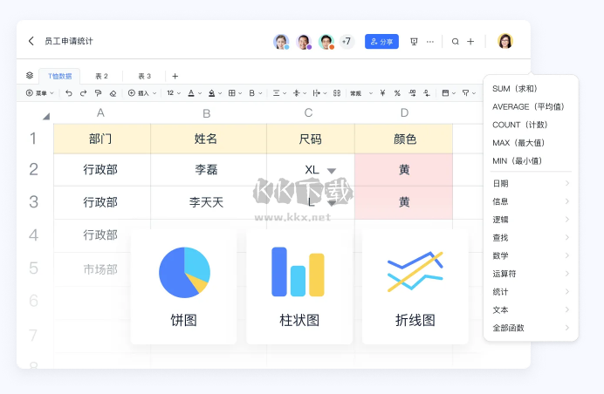Open the cell borders tool

(232, 93)
